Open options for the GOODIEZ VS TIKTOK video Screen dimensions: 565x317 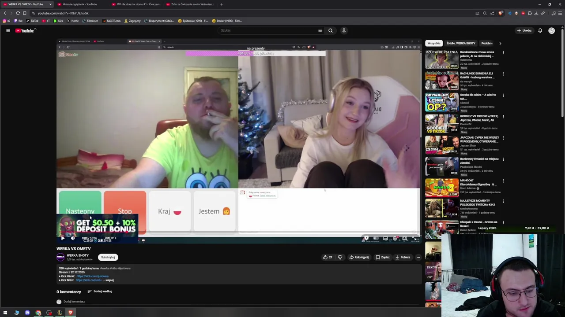click(x=503, y=117)
